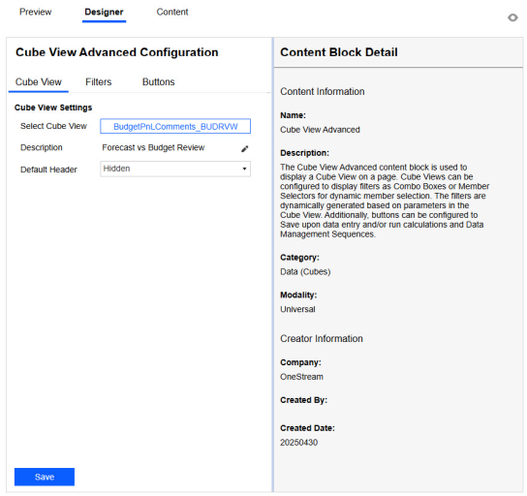This screenshot has height=496, width=527.
Task: Click the Select Cube View label
Action: click(x=53, y=126)
